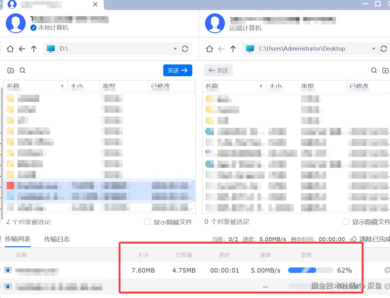
Task: Create new folder in local pane
Action: (11, 70)
